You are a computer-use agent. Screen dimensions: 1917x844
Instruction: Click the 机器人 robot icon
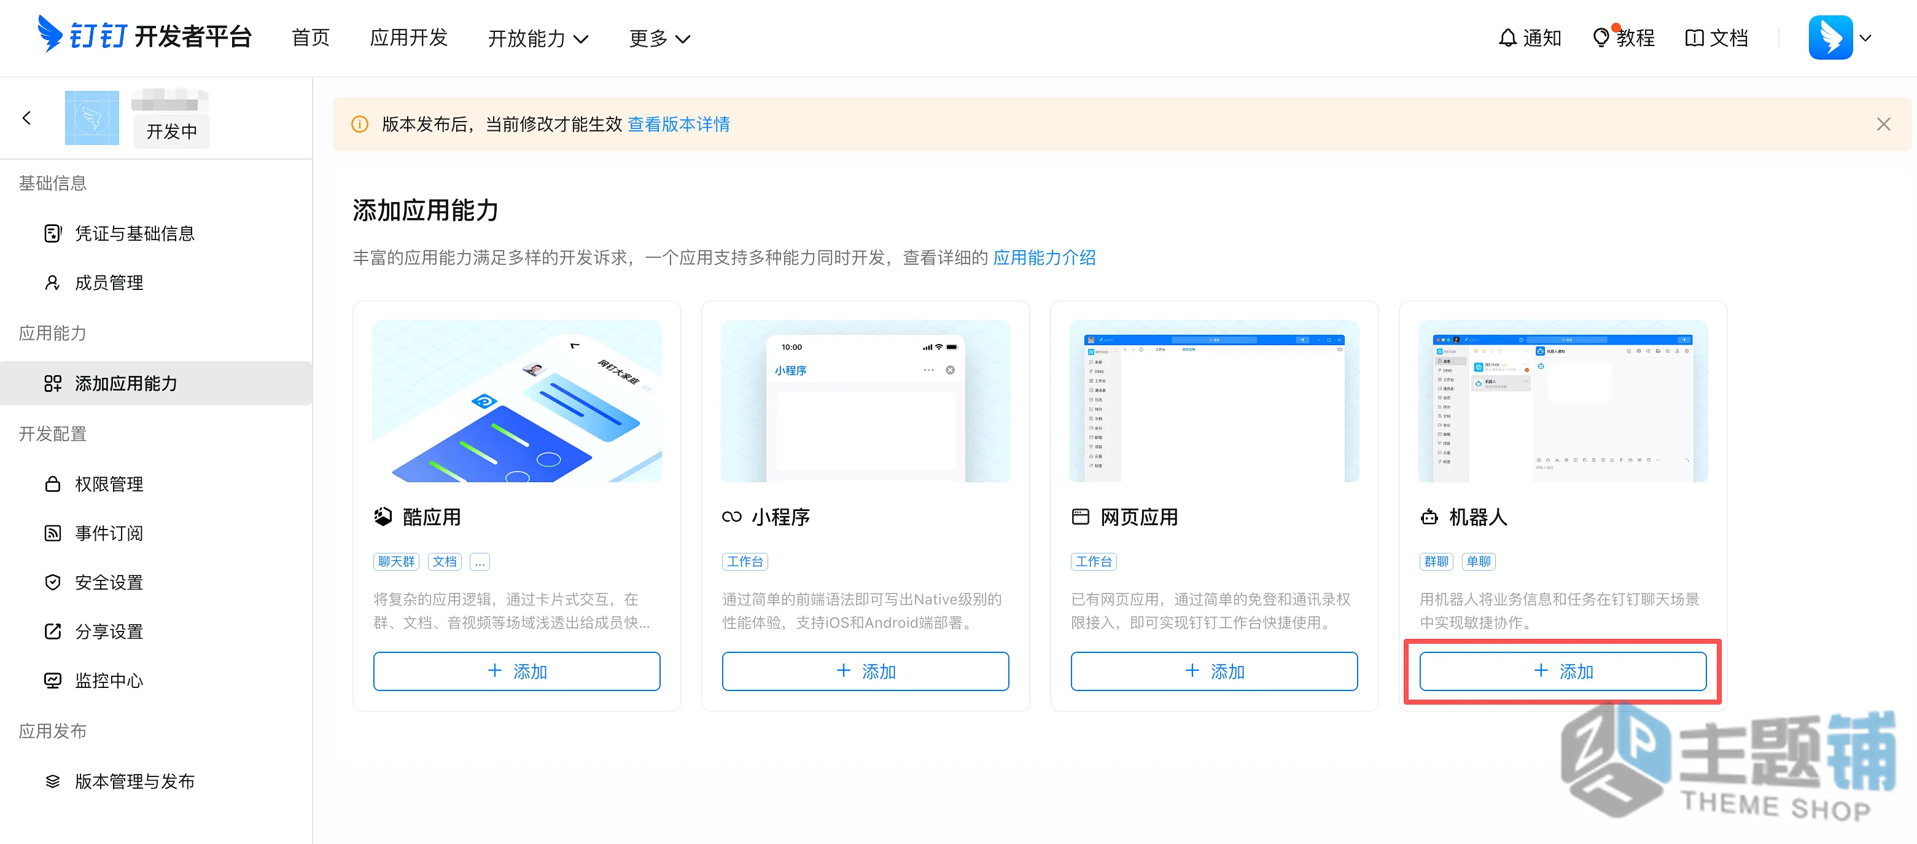pyautogui.click(x=1429, y=517)
